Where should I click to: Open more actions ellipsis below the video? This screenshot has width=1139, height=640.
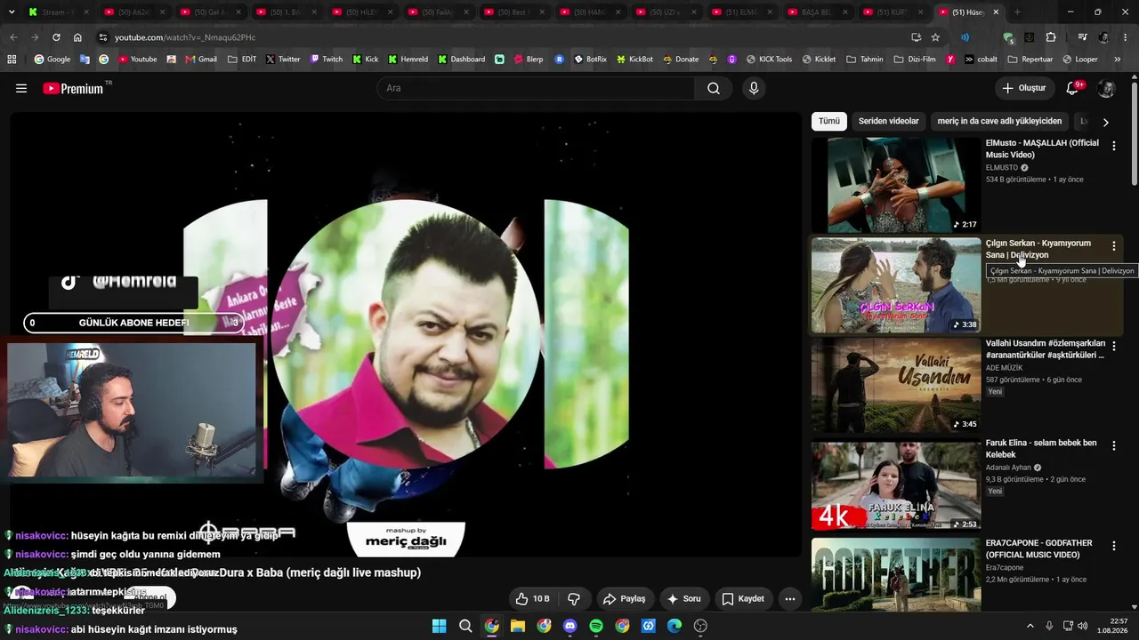coord(789,599)
